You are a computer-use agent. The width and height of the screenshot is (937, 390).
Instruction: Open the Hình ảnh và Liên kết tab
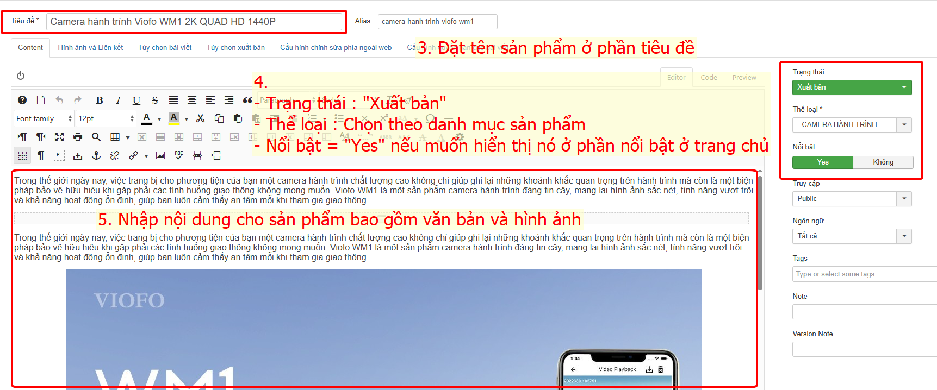pyautogui.click(x=90, y=48)
